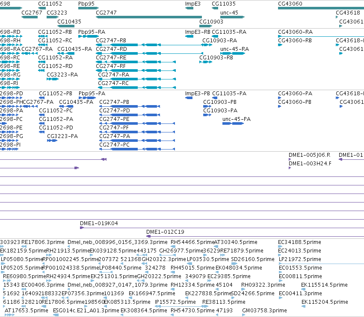
Task: Click transcript CG10903-RB
Action: click(206, 62)
